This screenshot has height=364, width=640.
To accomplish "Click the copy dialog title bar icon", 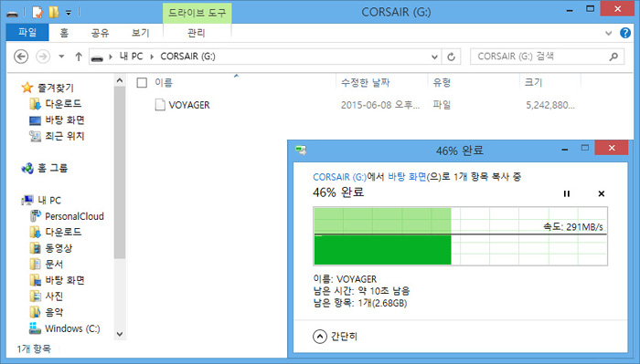I will [x=301, y=151].
